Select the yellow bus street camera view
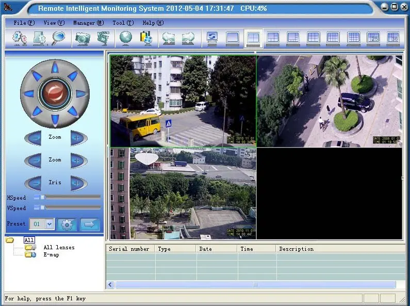 point(183,101)
